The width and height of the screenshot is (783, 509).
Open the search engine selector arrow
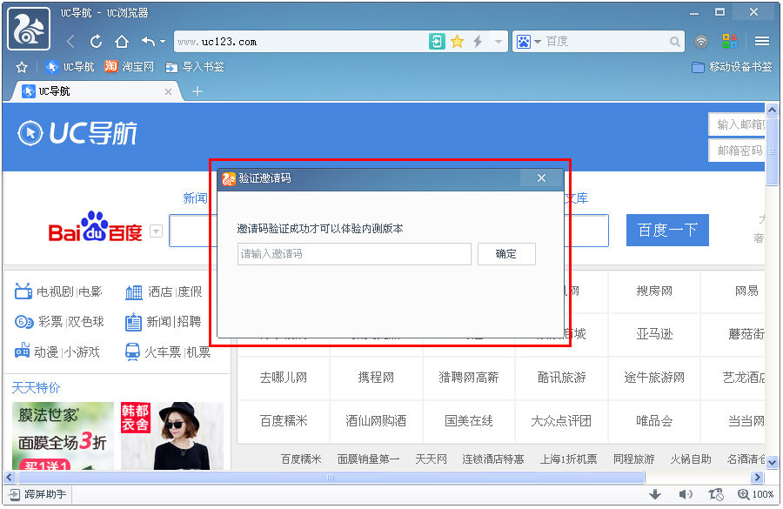[538, 42]
